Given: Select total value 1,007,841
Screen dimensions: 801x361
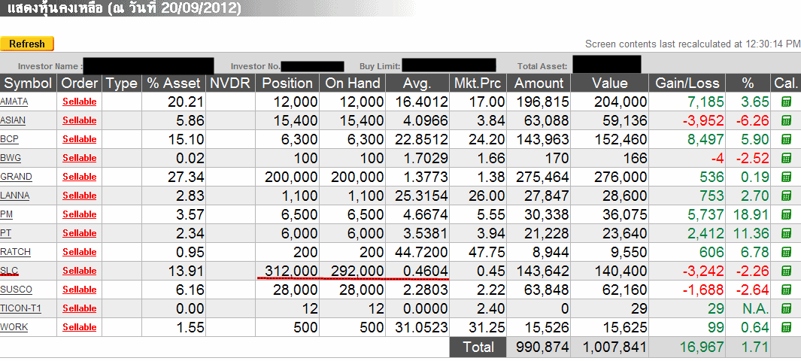Looking at the screenshot, I should click(614, 347).
